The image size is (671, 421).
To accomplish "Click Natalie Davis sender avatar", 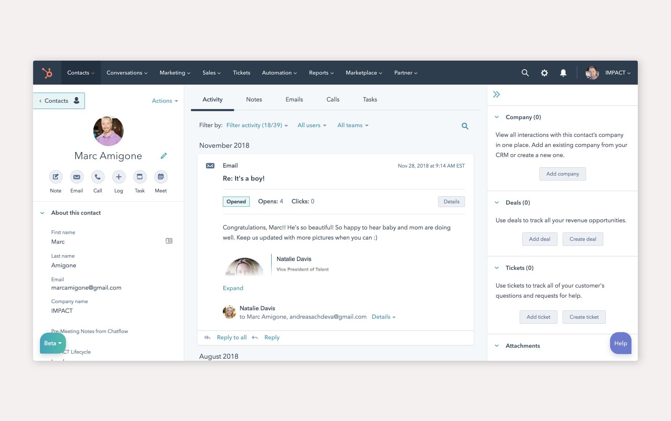I will [229, 312].
